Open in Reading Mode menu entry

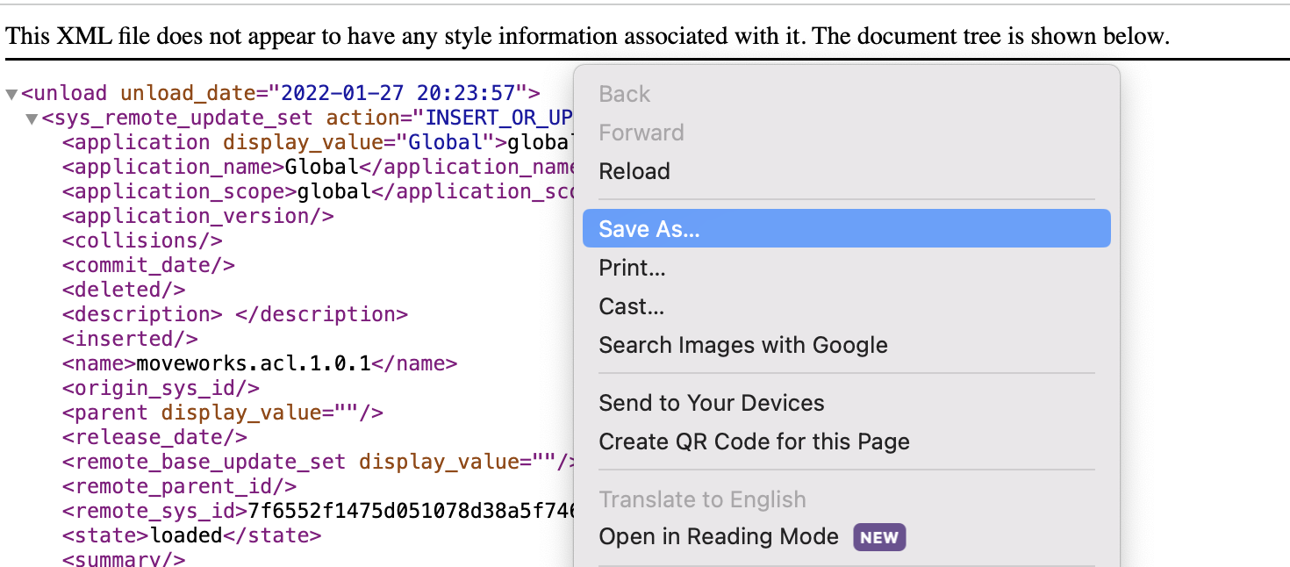847,536
